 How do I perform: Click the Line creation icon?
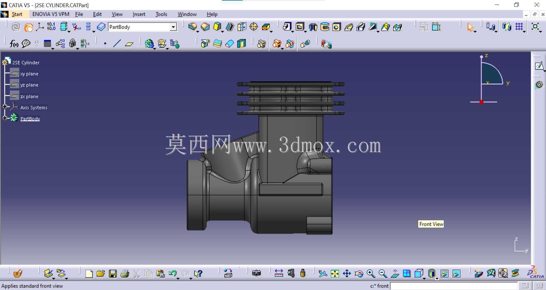(117, 44)
